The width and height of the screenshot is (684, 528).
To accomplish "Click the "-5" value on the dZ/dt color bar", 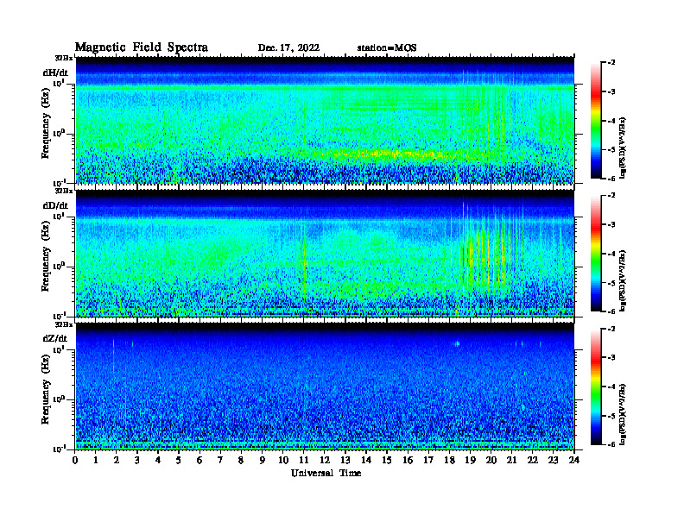I will pyautogui.click(x=611, y=416).
